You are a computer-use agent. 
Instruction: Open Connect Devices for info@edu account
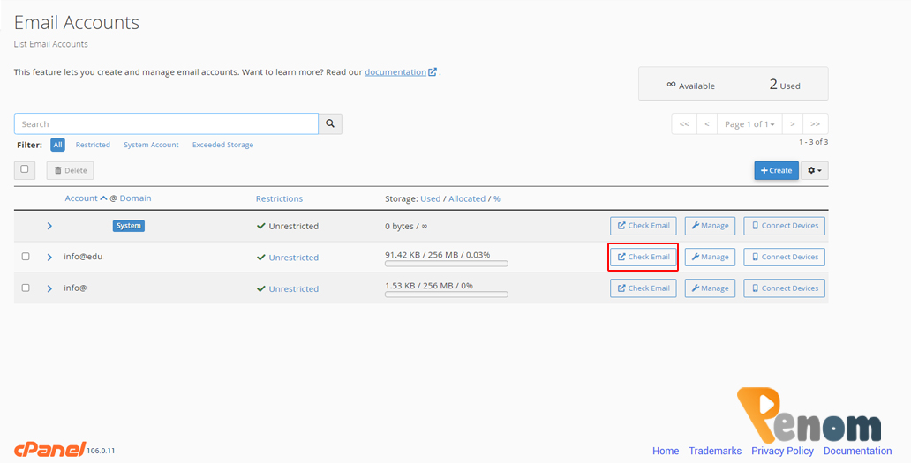click(784, 257)
